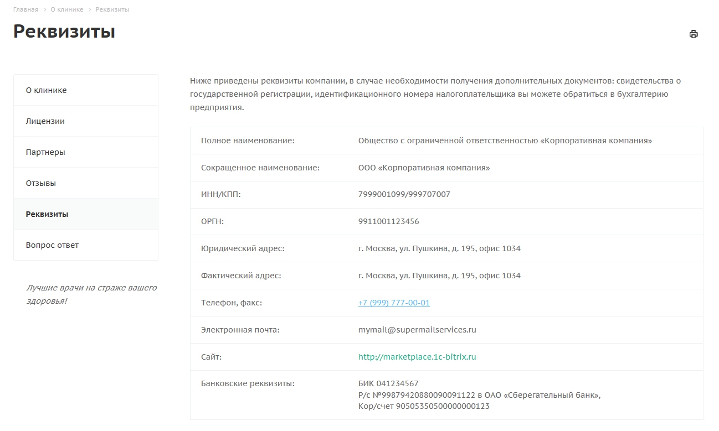Viewport: 719px width, 431px height.
Task: Click the Юридический адрес value
Action: [x=439, y=248]
